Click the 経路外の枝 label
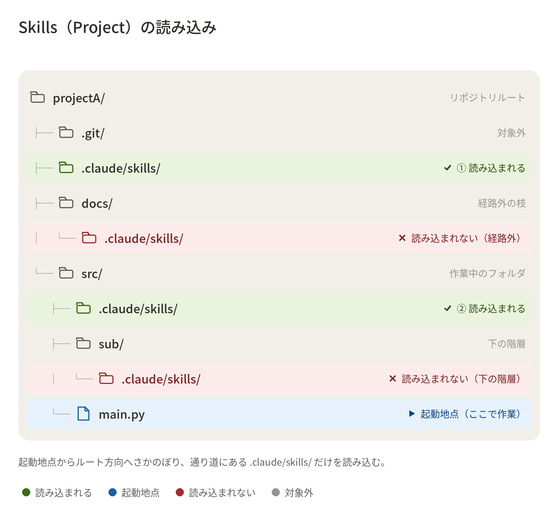The width and height of the screenshot is (558, 515). click(x=502, y=203)
